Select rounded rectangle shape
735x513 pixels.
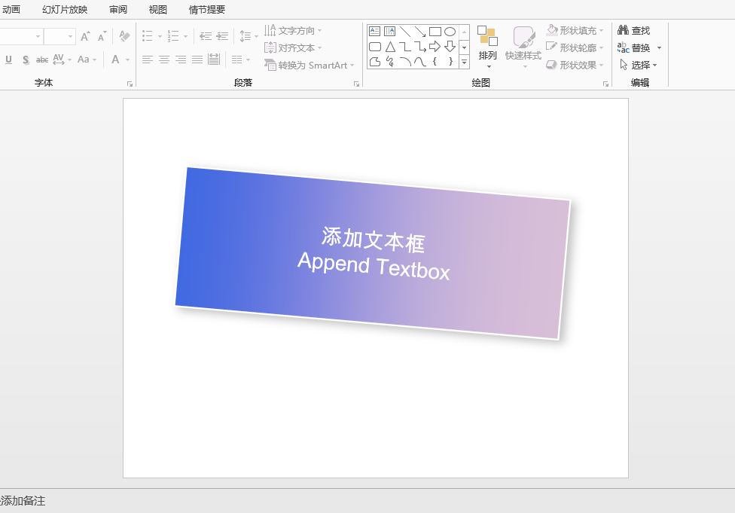[374, 47]
